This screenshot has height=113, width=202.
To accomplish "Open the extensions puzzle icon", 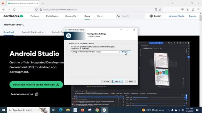I will point(193,9).
